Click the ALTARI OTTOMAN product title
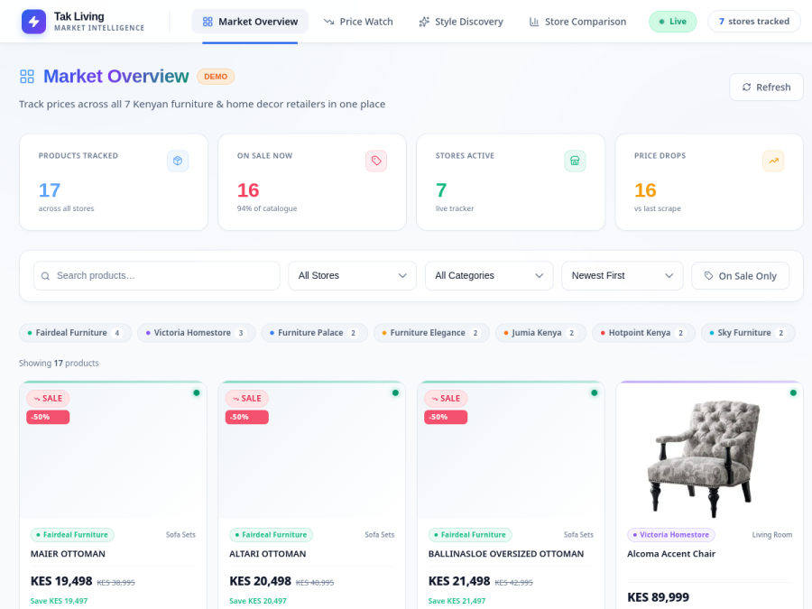 click(x=268, y=554)
